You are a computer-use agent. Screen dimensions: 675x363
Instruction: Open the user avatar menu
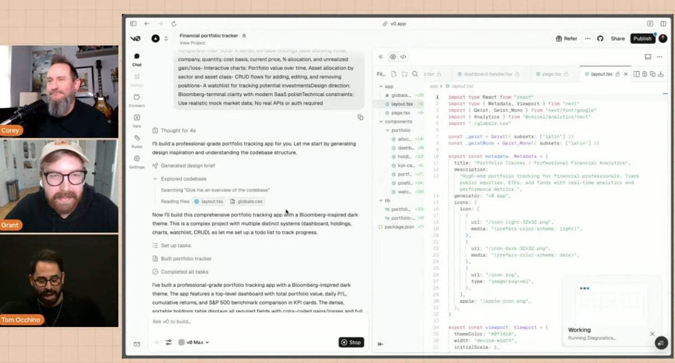tap(663, 39)
